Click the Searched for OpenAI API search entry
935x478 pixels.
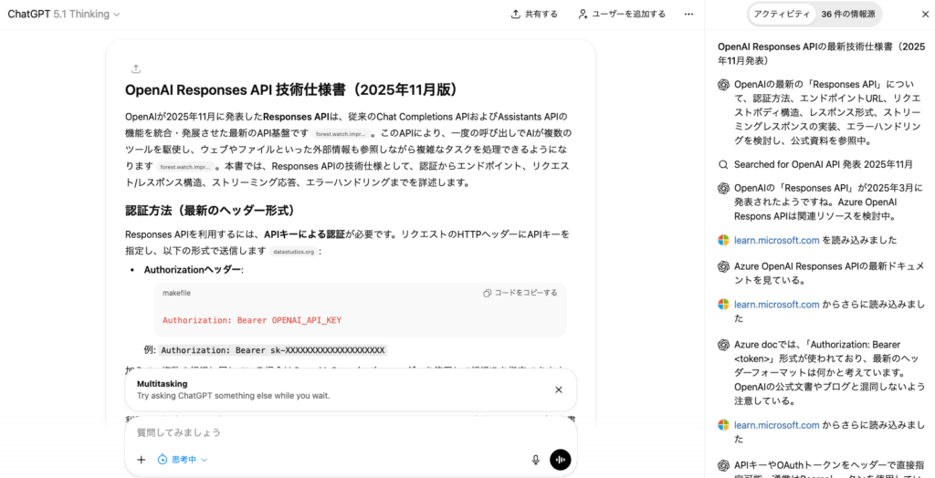click(815, 164)
